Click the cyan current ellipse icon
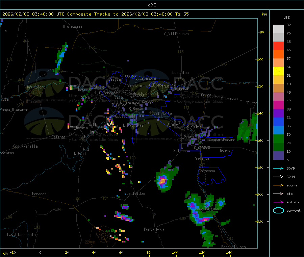The height and width of the screenshot is (257, 304). 278,210
